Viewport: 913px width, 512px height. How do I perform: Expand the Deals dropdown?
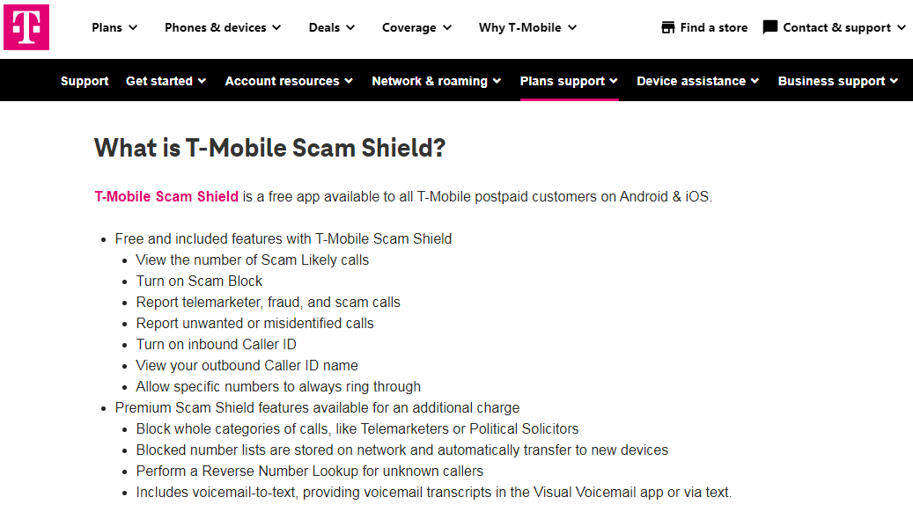pyautogui.click(x=331, y=27)
